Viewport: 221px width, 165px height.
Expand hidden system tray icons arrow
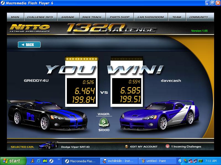pos(180,161)
